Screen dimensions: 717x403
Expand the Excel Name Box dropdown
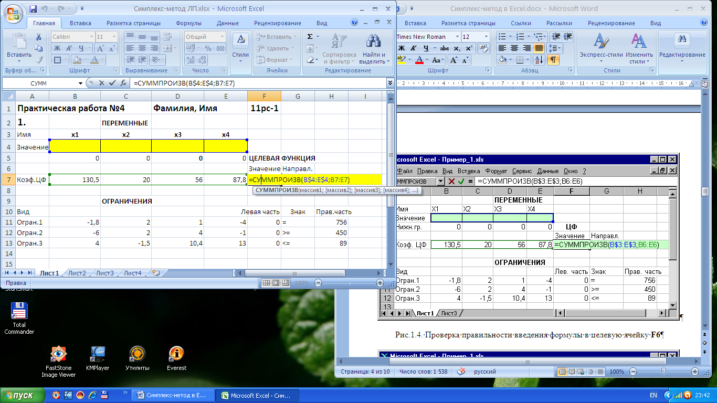[x=80, y=83]
